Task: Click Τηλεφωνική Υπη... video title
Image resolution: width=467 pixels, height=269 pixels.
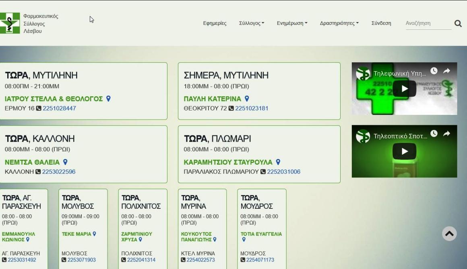Action: (x=400, y=73)
